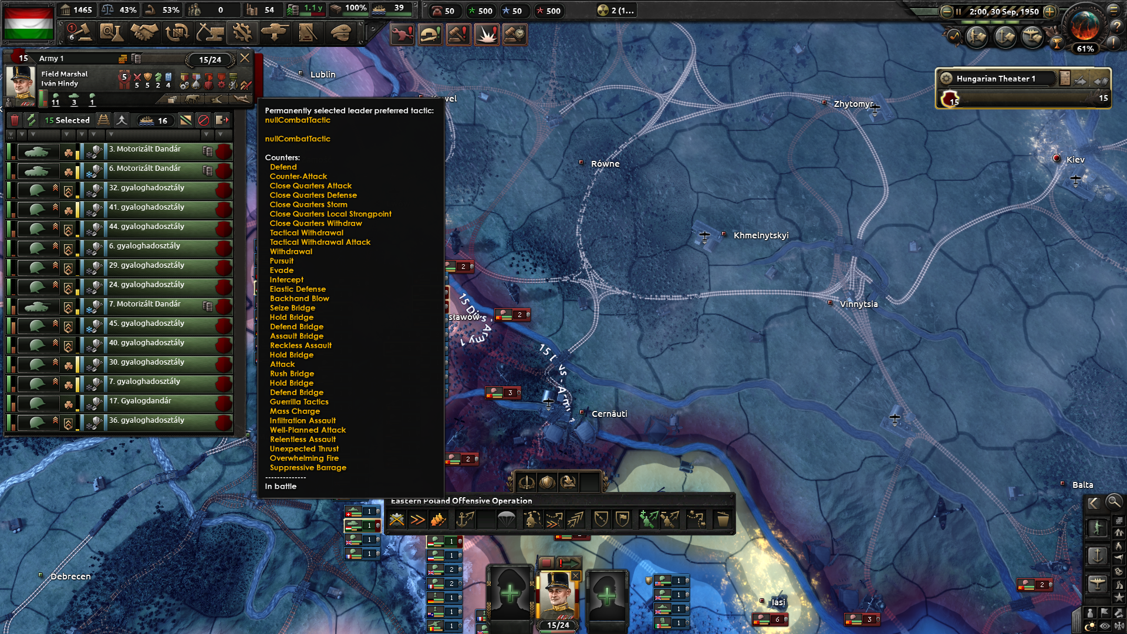Image resolution: width=1127 pixels, height=634 pixels.
Task: Toggle the game pause button
Action: pyautogui.click(x=959, y=11)
